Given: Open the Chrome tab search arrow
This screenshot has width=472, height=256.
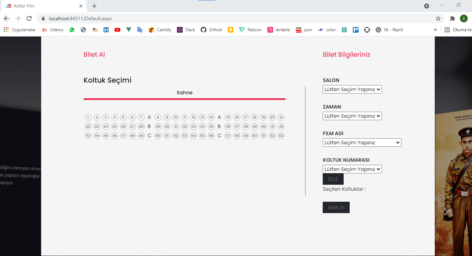Looking at the screenshot, I should (x=427, y=6).
